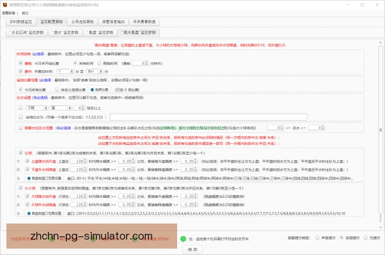This screenshot has height=255, width=385.
Task: Click the 总水 lower limit stepper showing 0
Action: 275,128
